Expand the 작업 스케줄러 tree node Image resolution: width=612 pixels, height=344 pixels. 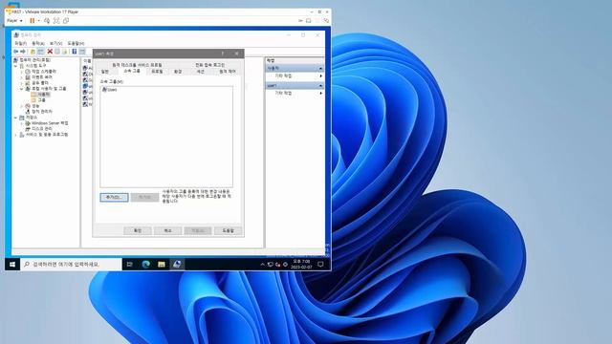22,72
